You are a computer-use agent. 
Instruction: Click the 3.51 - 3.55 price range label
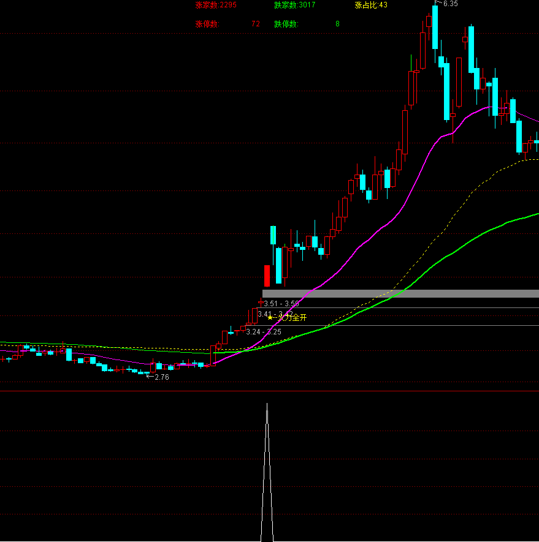[281, 304]
